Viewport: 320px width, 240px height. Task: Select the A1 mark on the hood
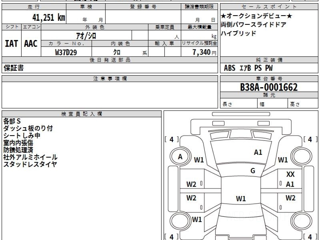tap(258, 152)
